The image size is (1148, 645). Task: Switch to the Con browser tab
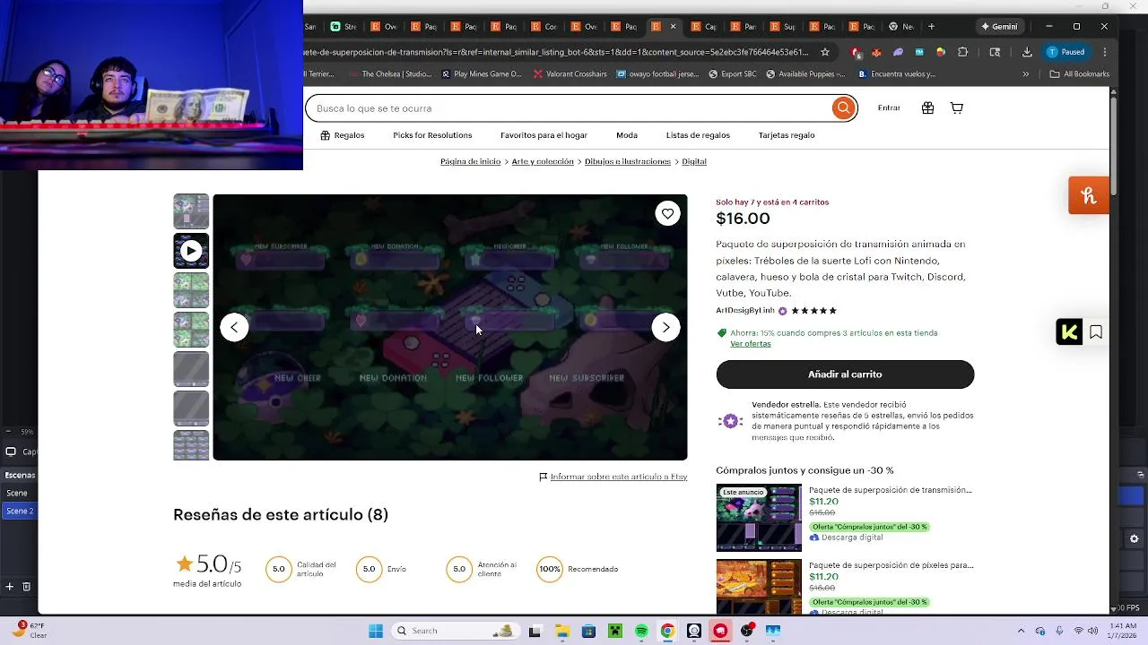click(545, 26)
